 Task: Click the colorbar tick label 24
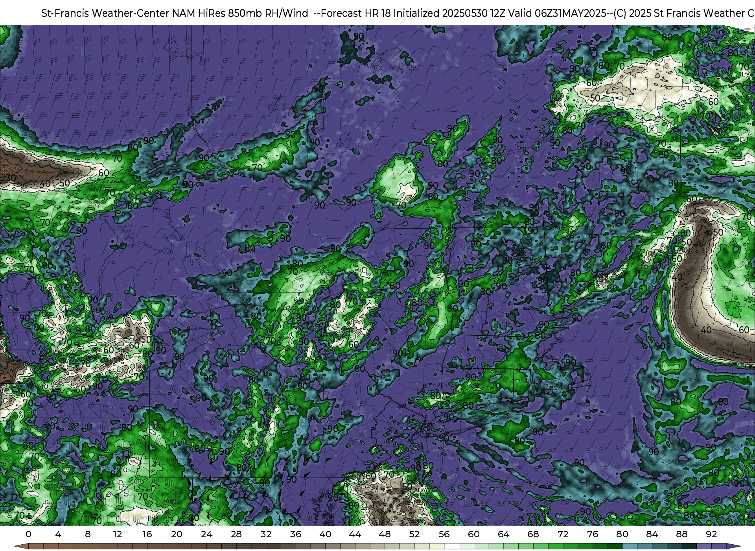[x=206, y=534]
